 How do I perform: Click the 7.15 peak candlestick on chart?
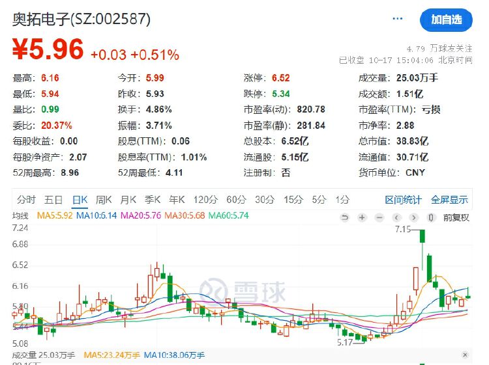tap(423, 237)
